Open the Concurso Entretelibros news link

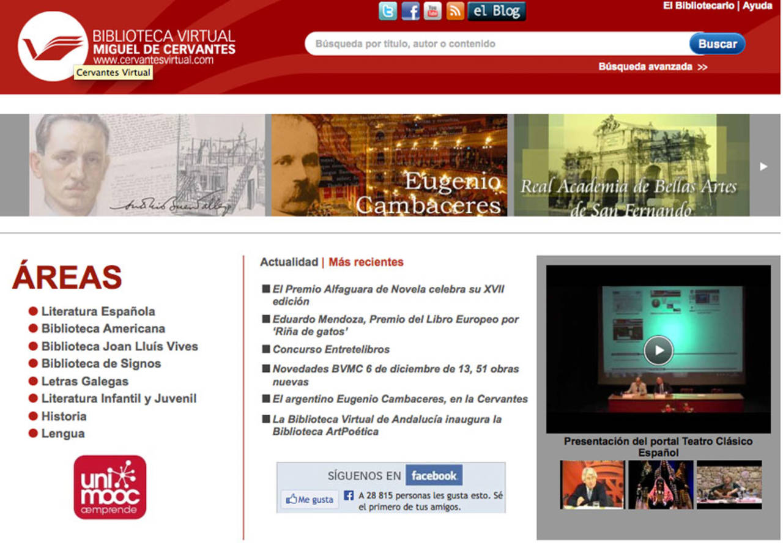(x=331, y=350)
